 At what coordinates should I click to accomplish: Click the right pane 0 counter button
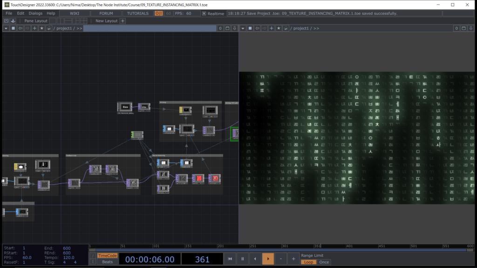[x=457, y=28]
